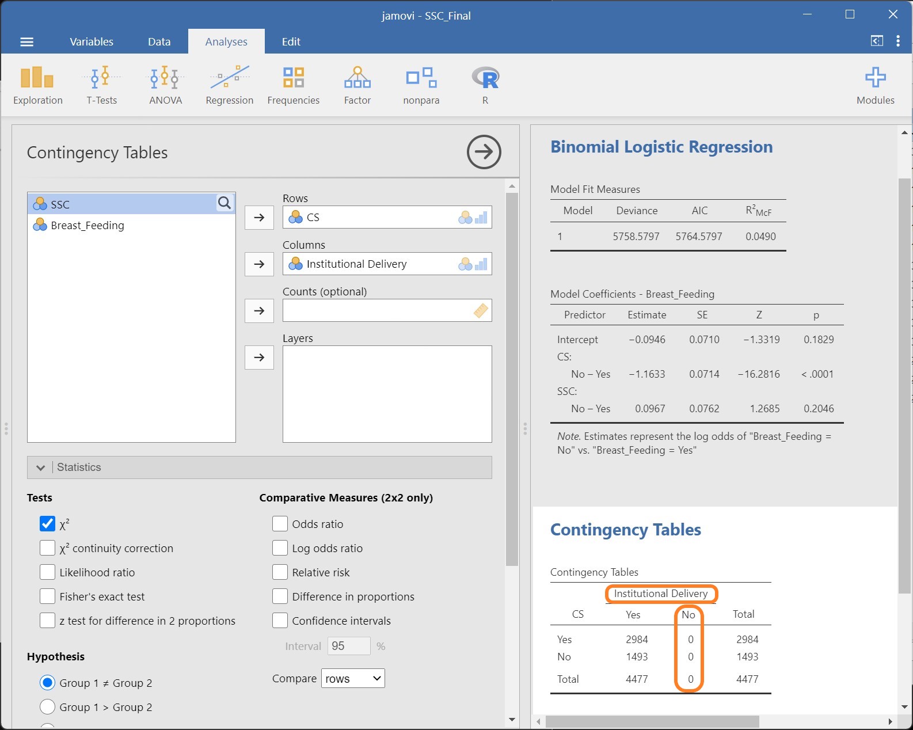Click the search magnifier in variable list
This screenshot has height=730, width=913.
[x=225, y=203]
